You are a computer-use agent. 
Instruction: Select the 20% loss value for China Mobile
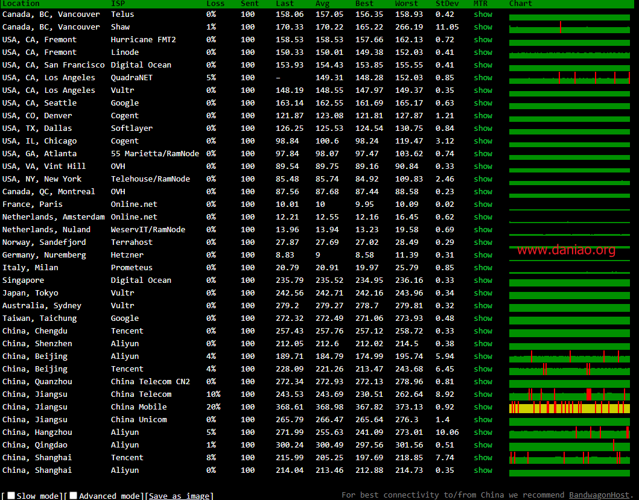213,407
